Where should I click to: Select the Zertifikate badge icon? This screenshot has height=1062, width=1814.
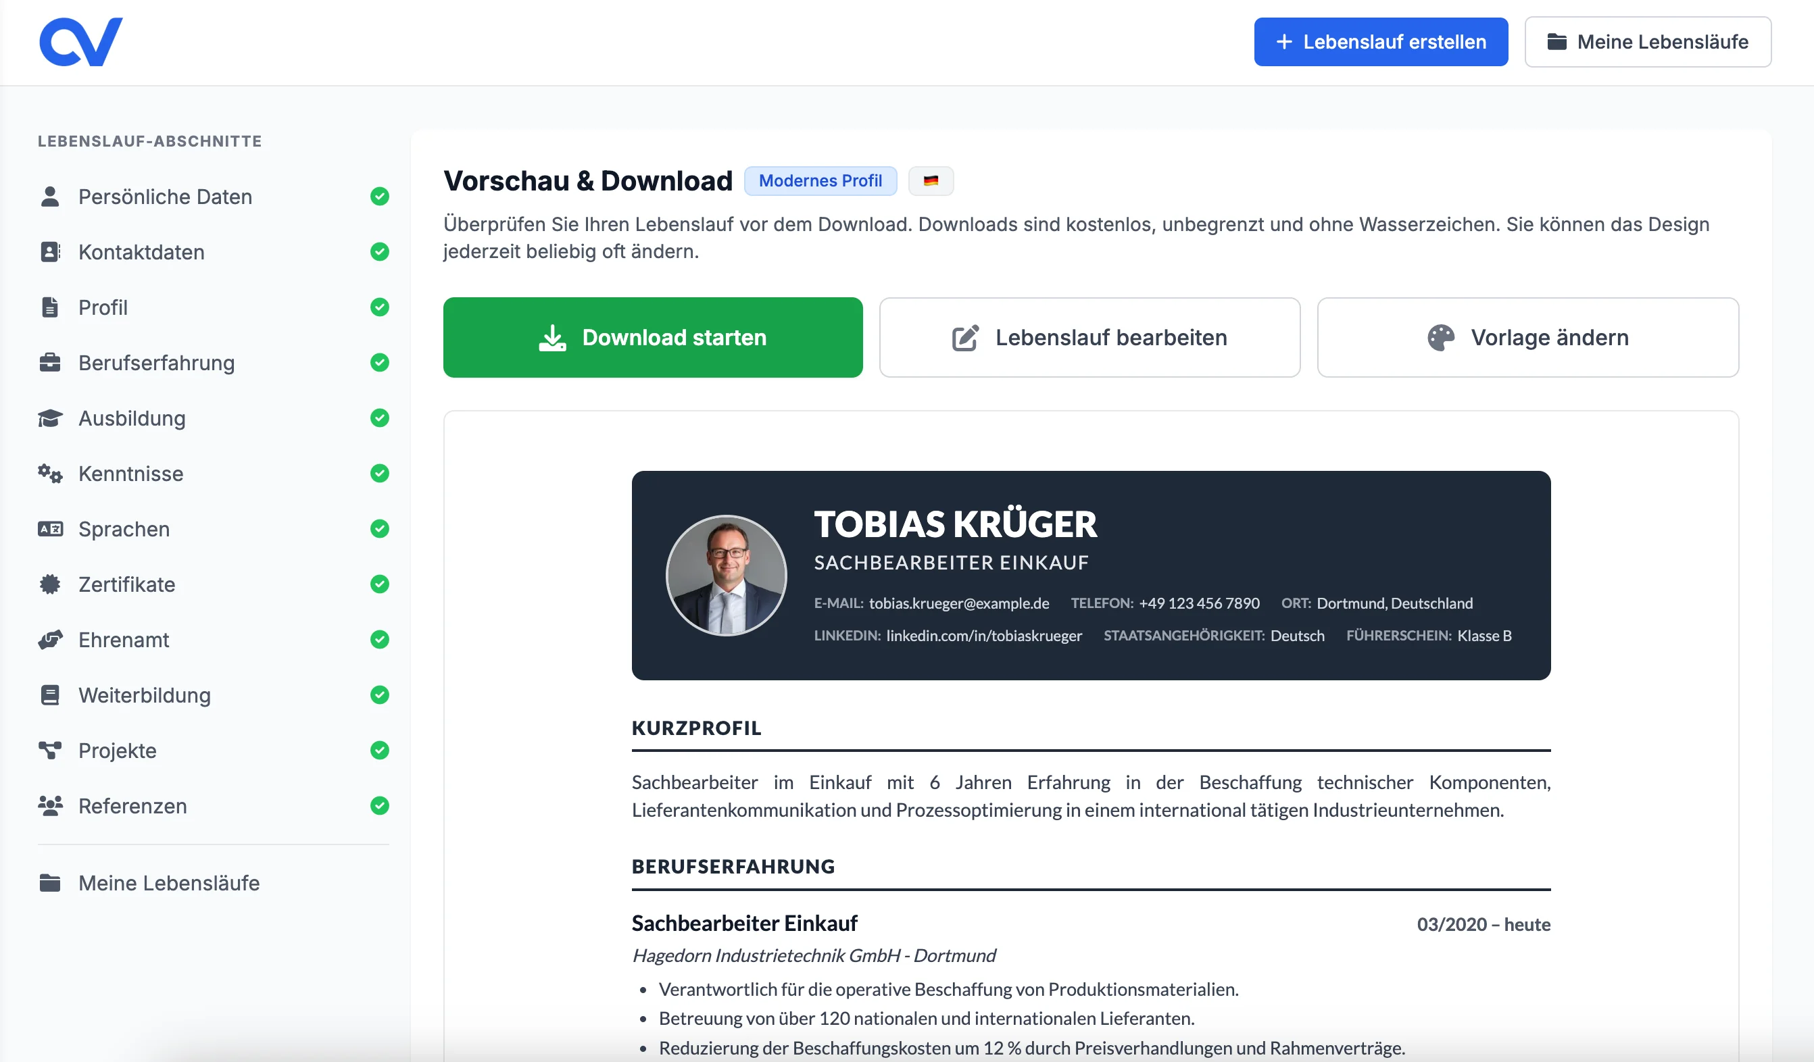49,584
